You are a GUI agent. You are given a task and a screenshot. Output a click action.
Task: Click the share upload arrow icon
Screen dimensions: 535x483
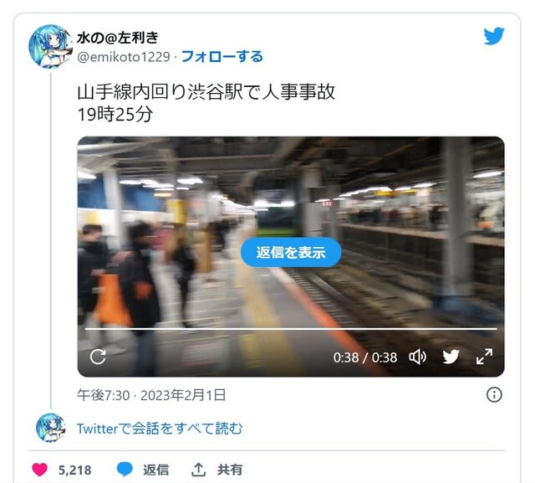198,470
